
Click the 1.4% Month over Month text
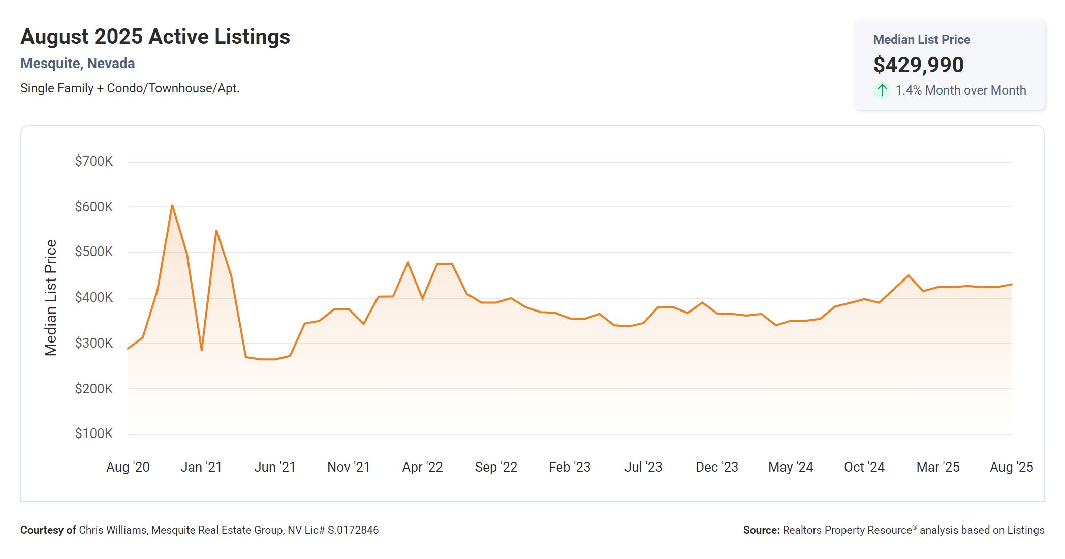tap(960, 90)
